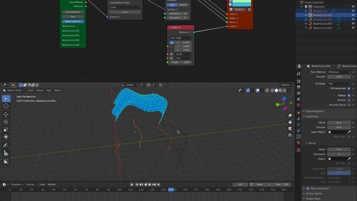Click the current frame 147 field
This screenshot has height=201, width=357.
(x=240, y=184)
